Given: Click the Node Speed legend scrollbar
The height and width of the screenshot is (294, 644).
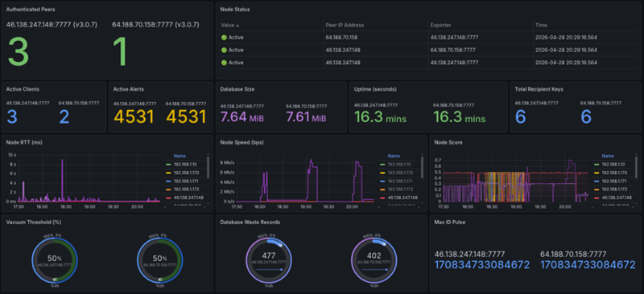Looking at the screenshot, I should tap(422, 167).
